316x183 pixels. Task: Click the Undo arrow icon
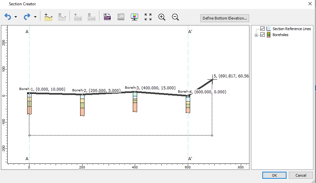[x=8, y=17]
